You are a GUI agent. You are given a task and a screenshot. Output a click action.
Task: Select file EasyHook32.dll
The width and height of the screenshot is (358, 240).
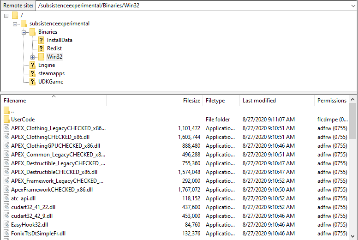pyautogui.click(x=30, y=225)
